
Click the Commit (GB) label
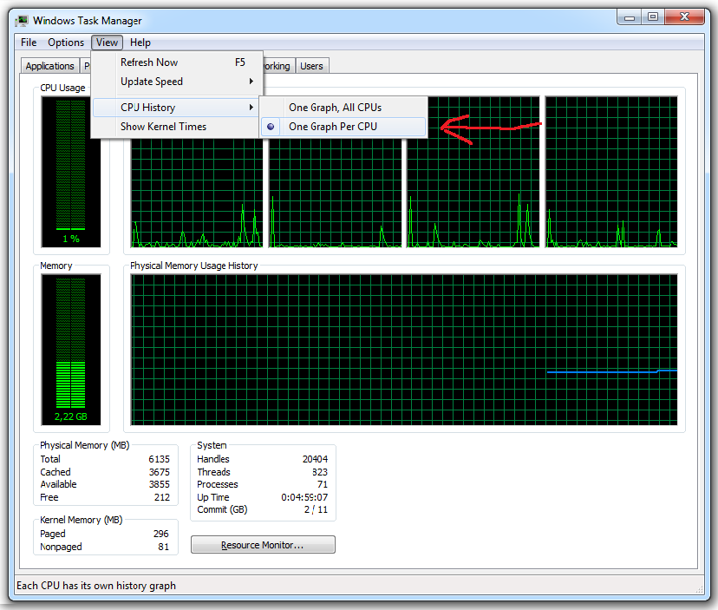(x=222, y=509)
